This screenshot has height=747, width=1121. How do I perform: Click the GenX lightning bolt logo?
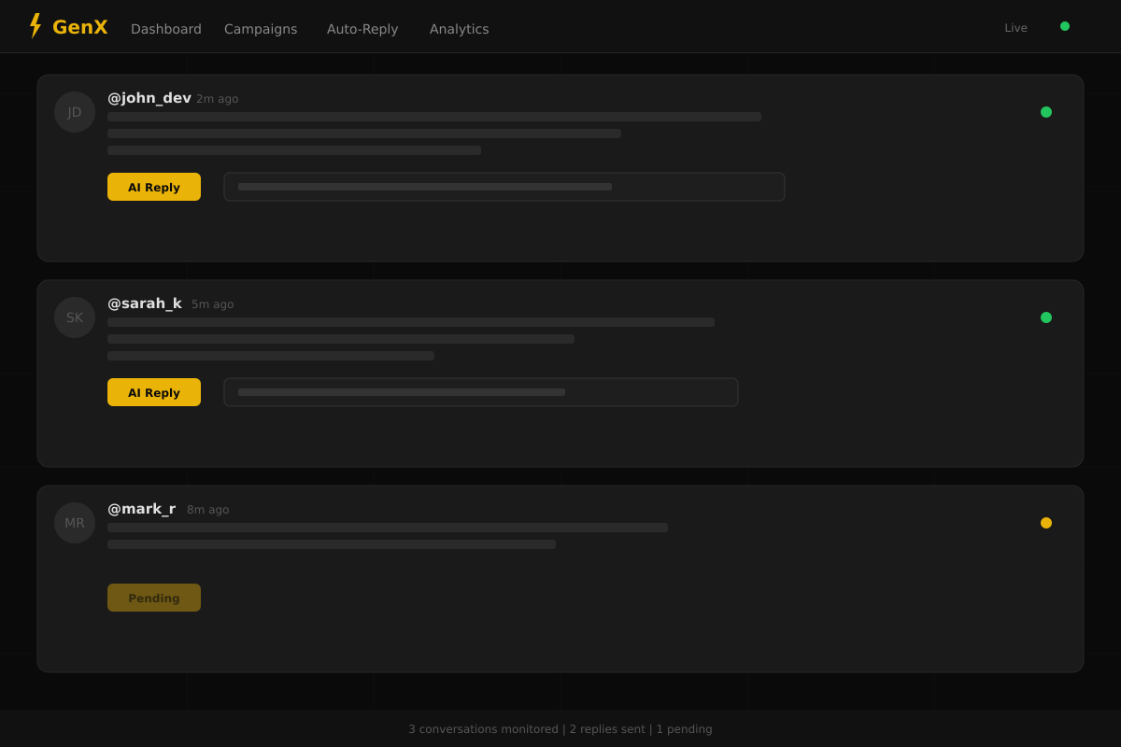coord(35,26)
